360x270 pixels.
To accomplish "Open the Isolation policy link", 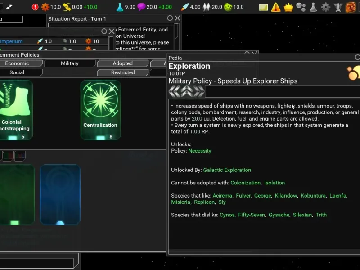I will point(274,183).
